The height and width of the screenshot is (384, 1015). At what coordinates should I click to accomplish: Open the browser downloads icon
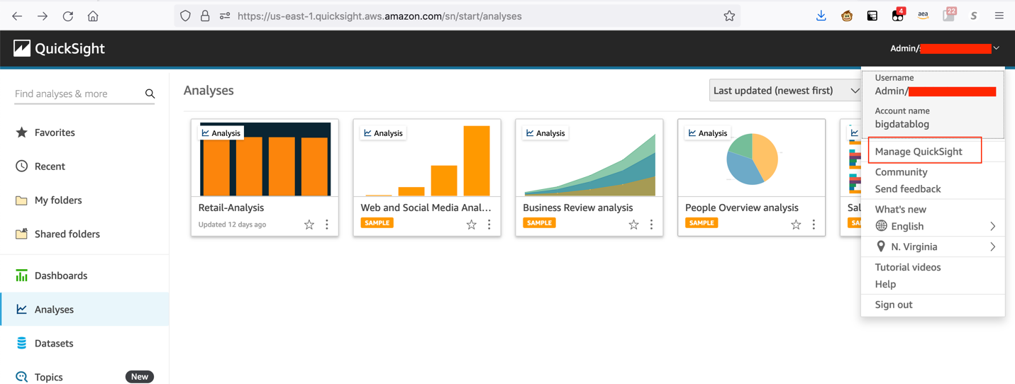click(821, 16)
